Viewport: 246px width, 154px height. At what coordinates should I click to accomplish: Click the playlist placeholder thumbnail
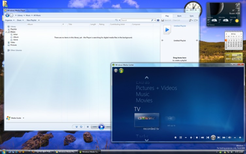click(167, 29)
